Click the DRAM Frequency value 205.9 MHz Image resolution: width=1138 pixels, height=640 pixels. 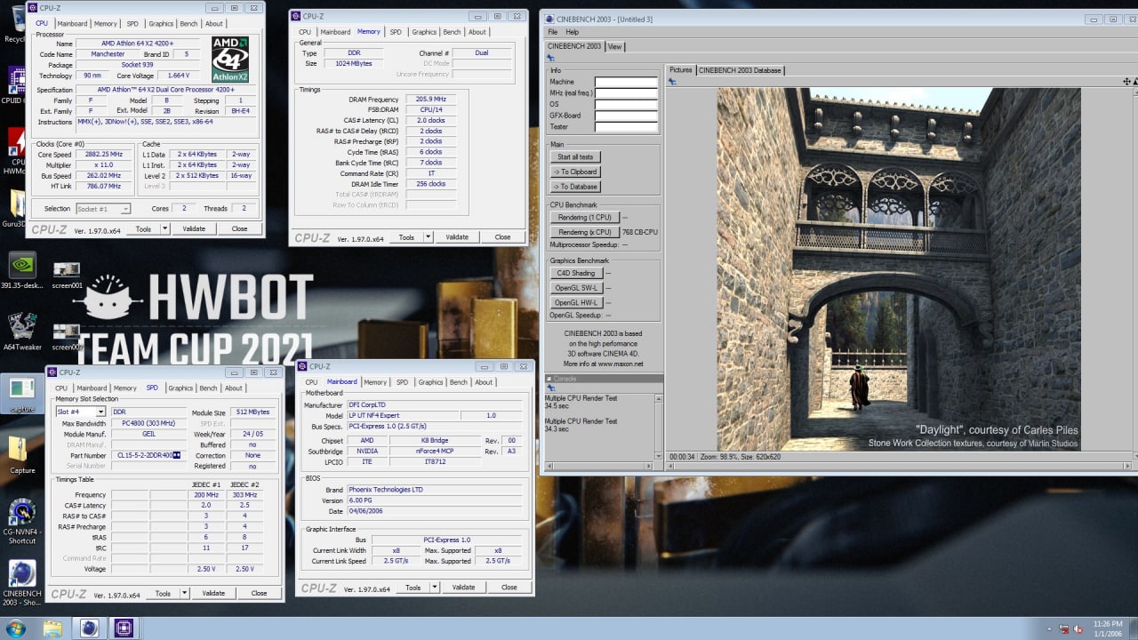(431, 100)
